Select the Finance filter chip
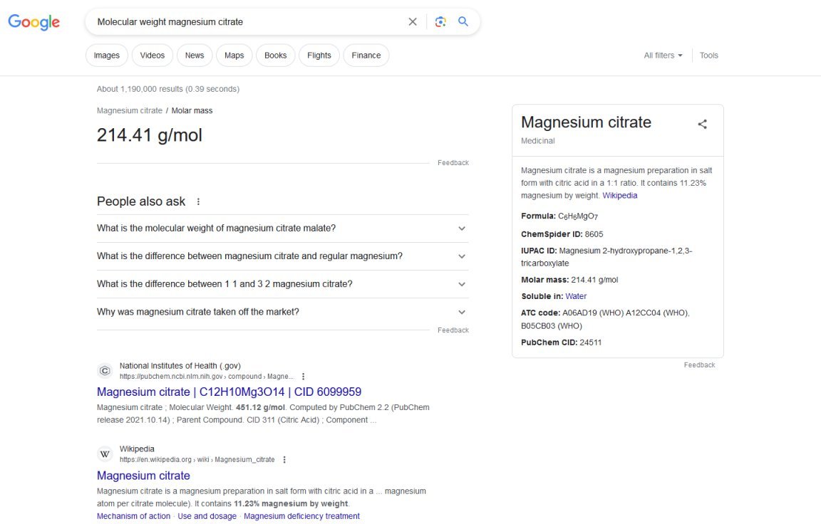 (366, 56)
